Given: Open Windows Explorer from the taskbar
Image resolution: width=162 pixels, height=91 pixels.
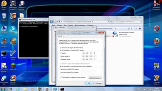Looking at the screenshot, I should pyautogui.click(x=25, y=89).
